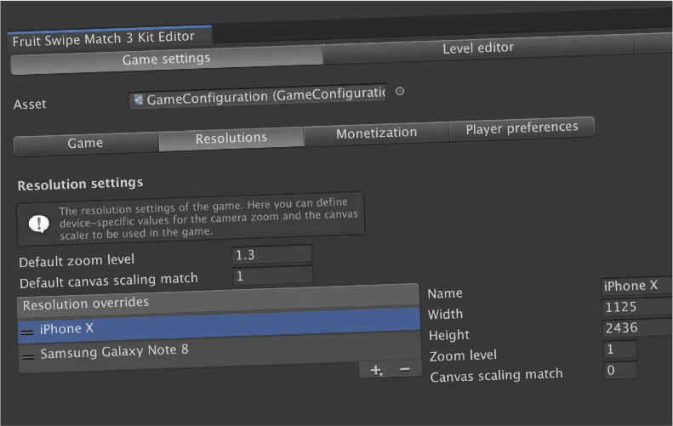Image resolution: width=673 pixels, height=426 pixels.
Task: Open the Monetization sub-tab
Action: pyautogui.click(x=376, y=133)
